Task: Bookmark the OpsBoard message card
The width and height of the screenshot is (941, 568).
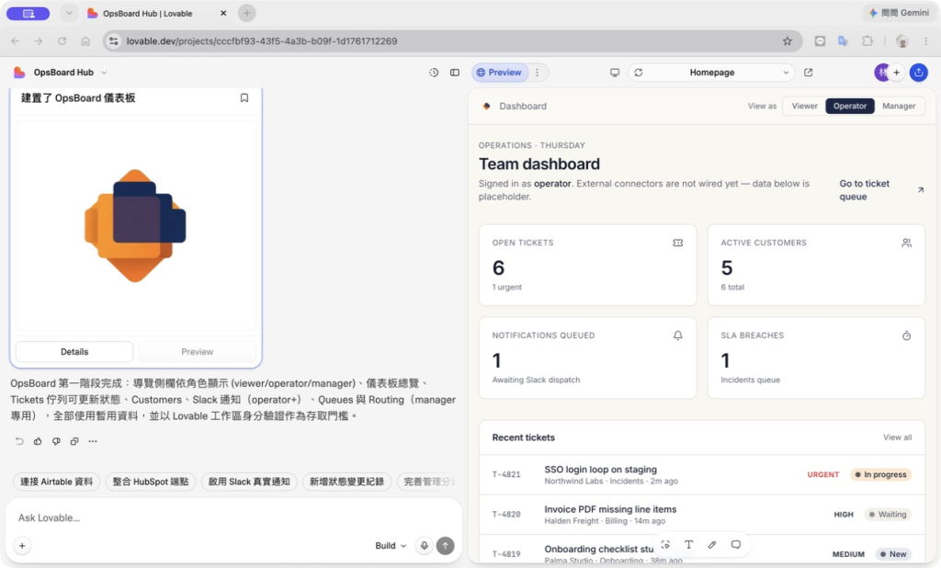Action: (x=244, y=97)
